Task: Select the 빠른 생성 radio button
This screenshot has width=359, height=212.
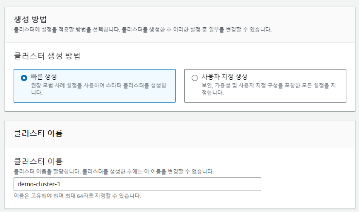Action: point(24,78)
